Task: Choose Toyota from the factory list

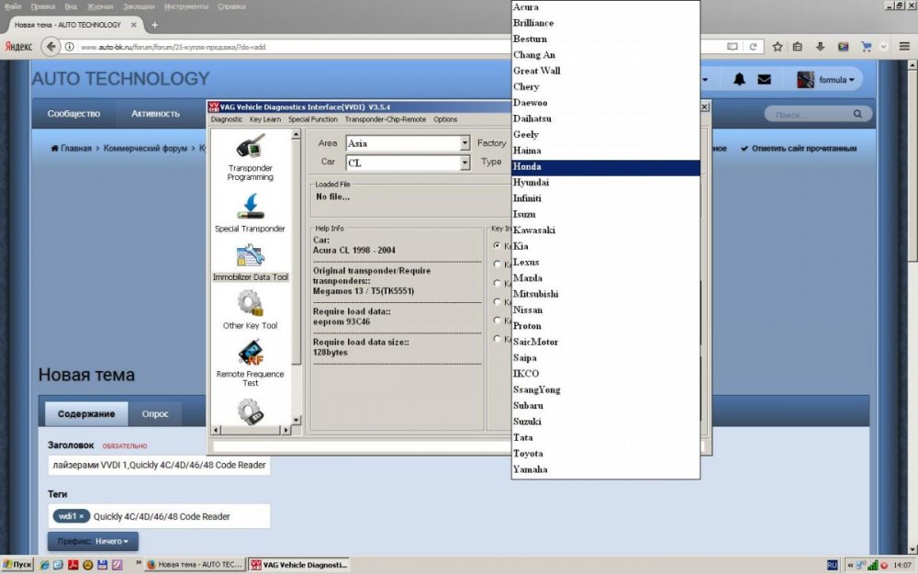Action: 527,454
